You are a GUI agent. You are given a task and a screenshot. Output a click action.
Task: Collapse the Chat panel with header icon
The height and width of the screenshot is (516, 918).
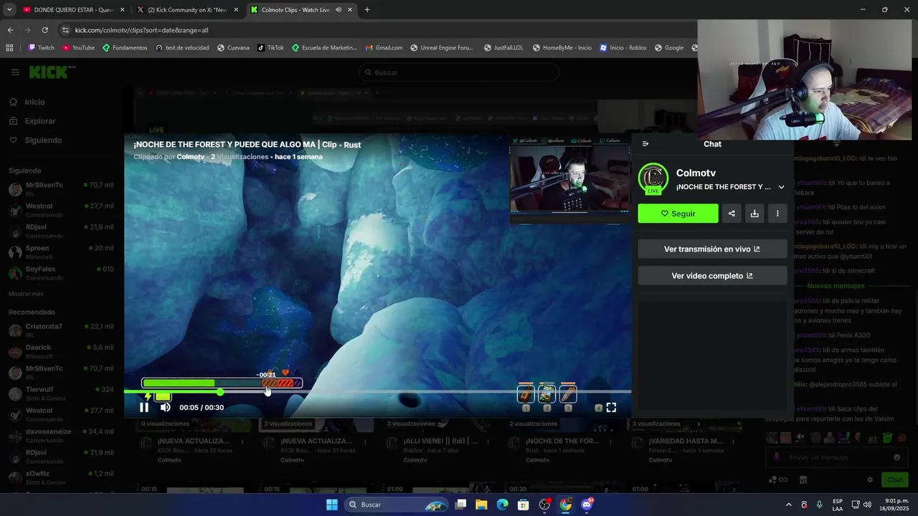coord(645,144)
